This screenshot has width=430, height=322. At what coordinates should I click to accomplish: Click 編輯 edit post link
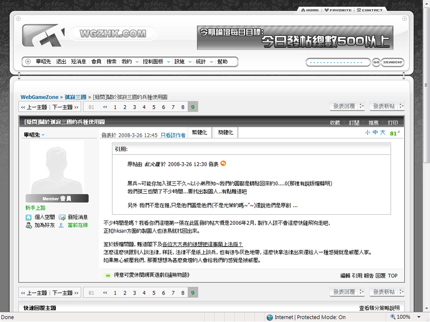(345, 276)
